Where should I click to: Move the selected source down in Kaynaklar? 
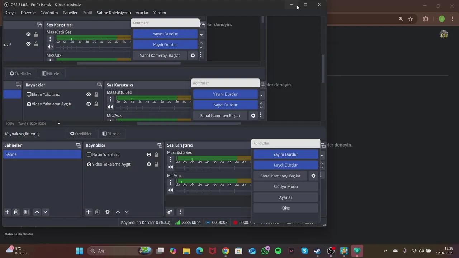point(127,212)
